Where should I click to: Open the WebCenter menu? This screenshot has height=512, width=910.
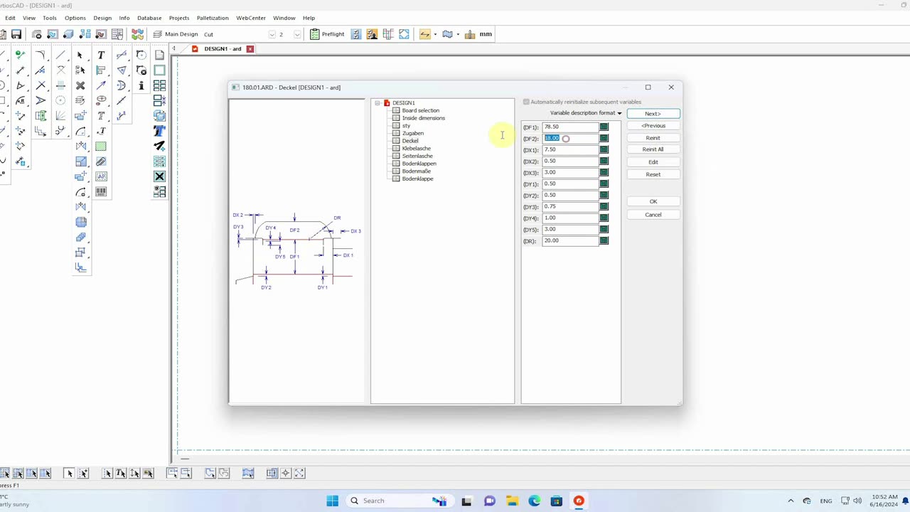pos(251,18)
